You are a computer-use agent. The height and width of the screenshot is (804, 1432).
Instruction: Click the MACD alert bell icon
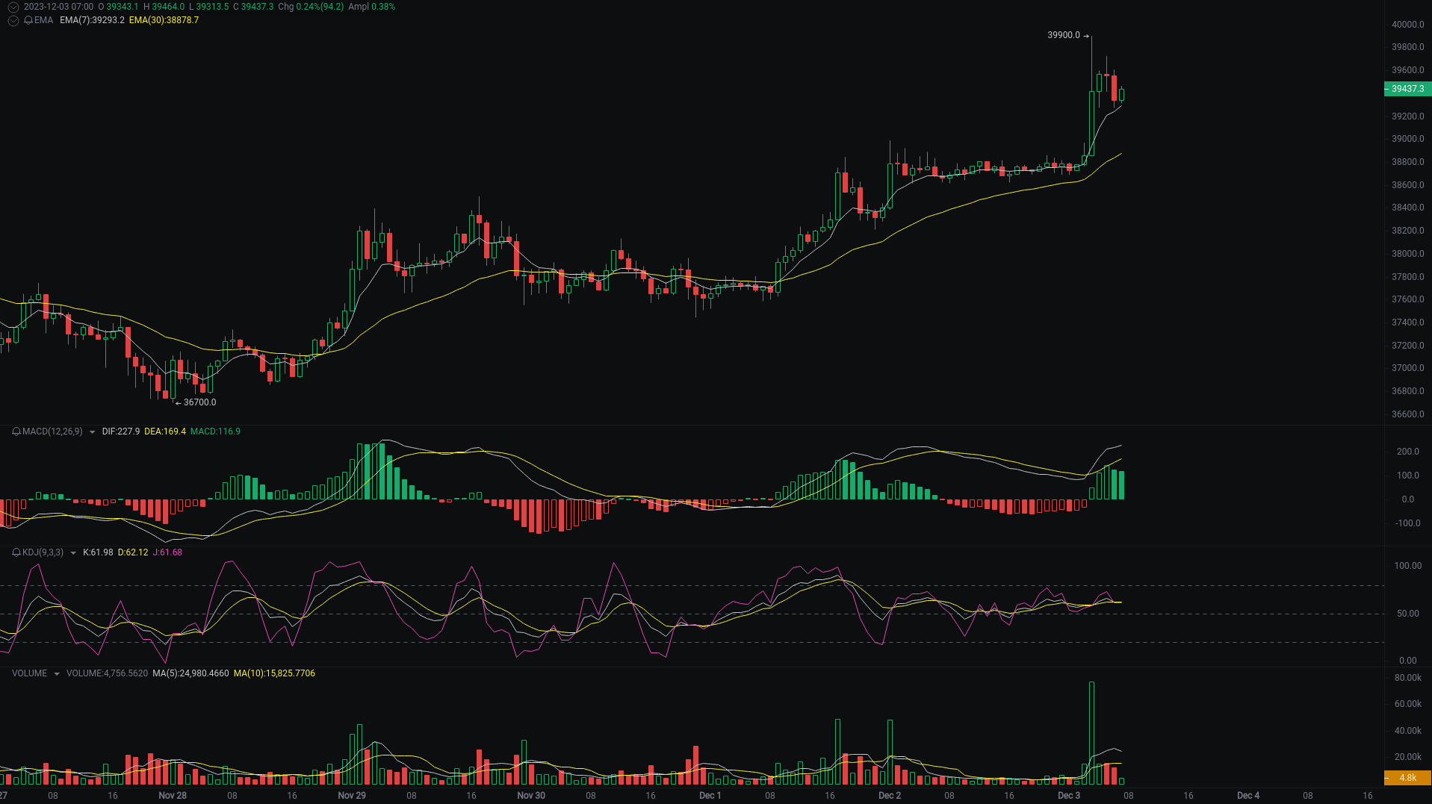click(x=15, y=431)
